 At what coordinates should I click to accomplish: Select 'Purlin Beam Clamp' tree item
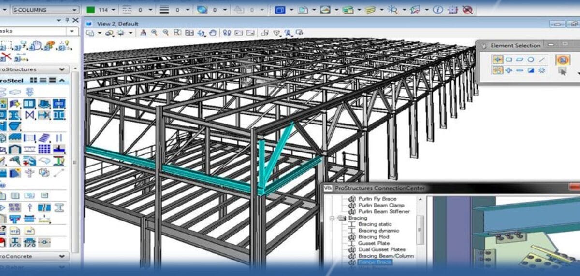click(381, 205)
